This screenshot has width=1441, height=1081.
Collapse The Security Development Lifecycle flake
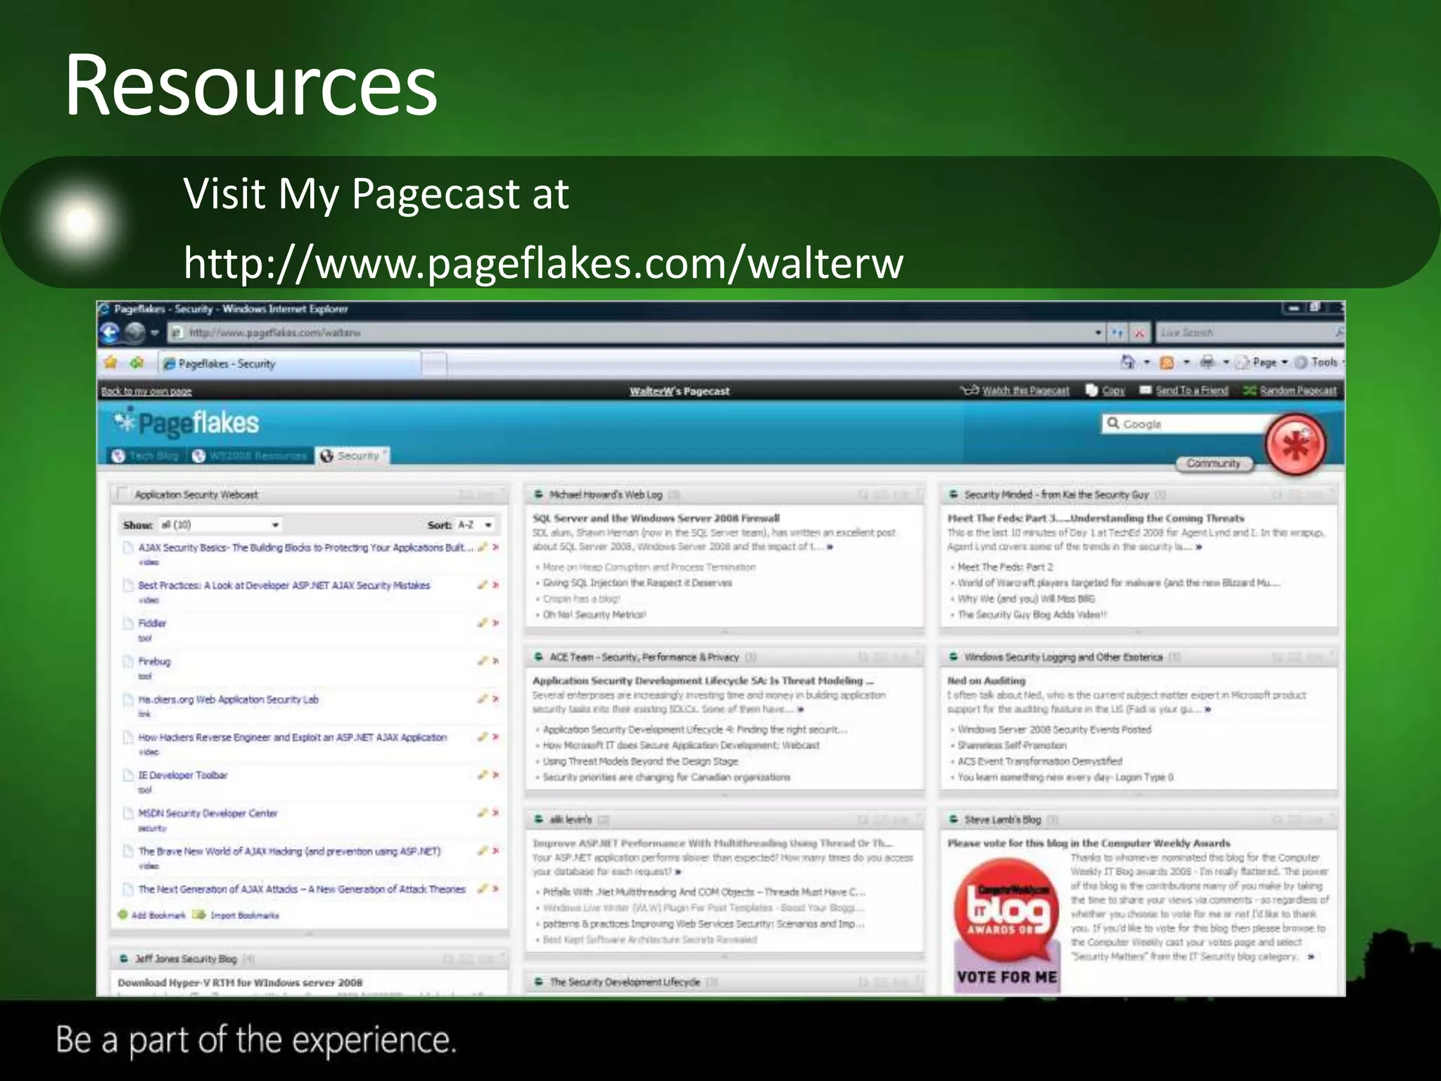pos(538,982)
